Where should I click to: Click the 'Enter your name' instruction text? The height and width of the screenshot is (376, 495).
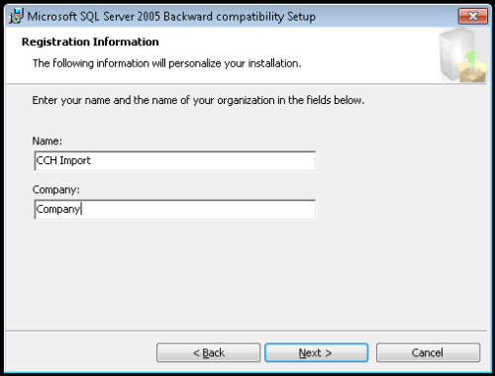click(x=198, y=100)
